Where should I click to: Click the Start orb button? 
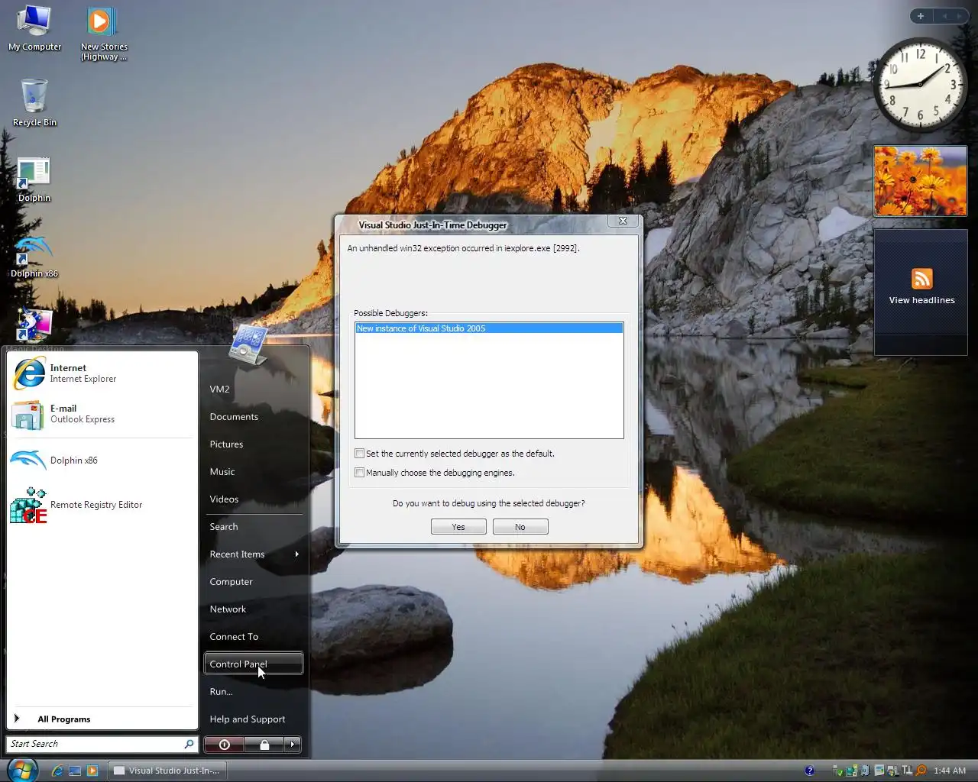[x=22, y=770]
